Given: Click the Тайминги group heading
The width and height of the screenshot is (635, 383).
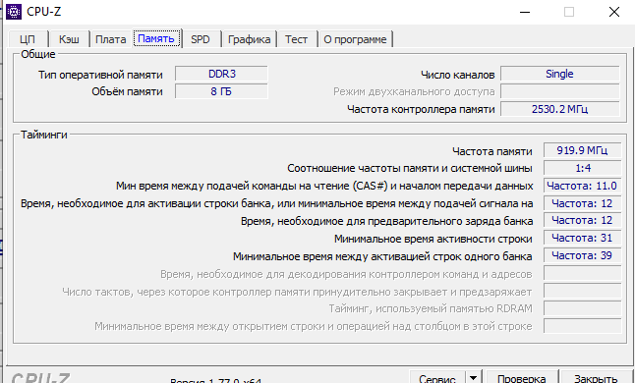Looking at the screenshot, I should click(x=44, y=135).
